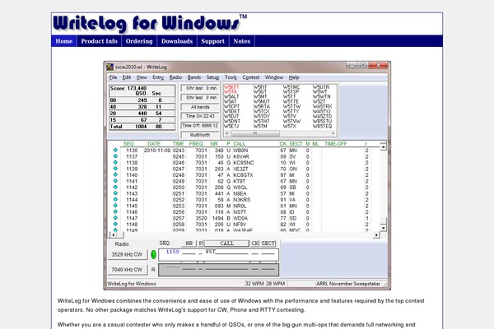This screenshot has height=329, width=494.
Task: Select the 3529 kHz CW radio button
Action: coord(128,254)
